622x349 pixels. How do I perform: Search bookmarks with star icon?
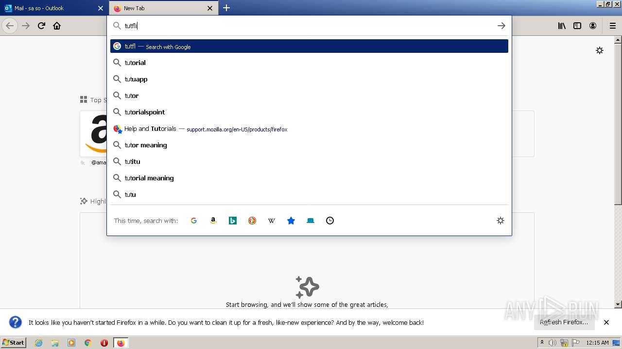click(x=291, y=221)
